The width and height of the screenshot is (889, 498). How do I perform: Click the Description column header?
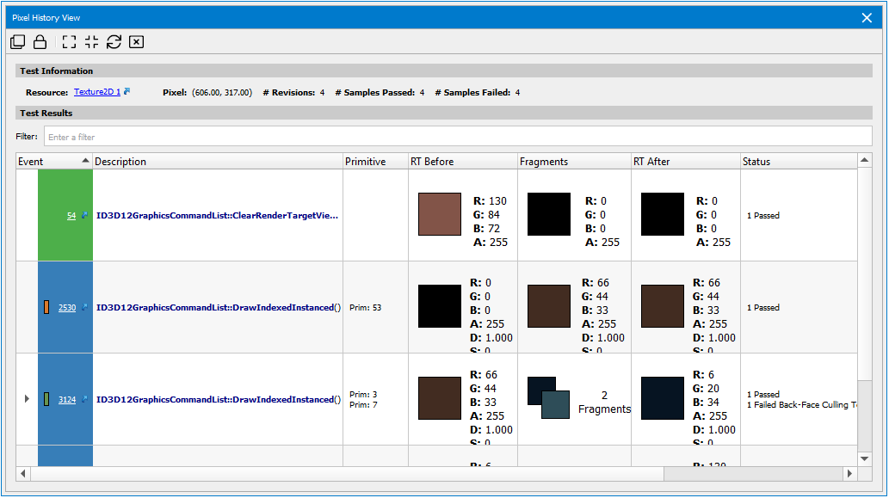pos(217,161)
